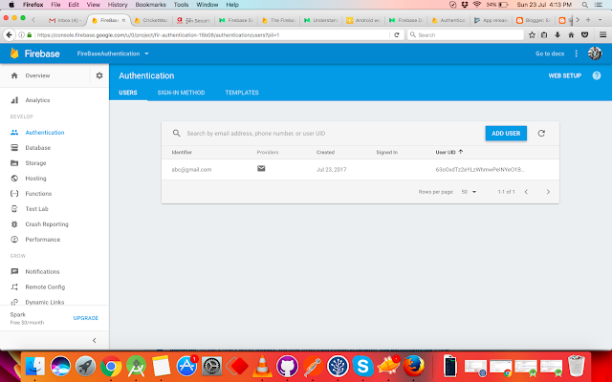Open Crash Reporting section
Viewport: 612px width, 382px height.
pos(47,224)
